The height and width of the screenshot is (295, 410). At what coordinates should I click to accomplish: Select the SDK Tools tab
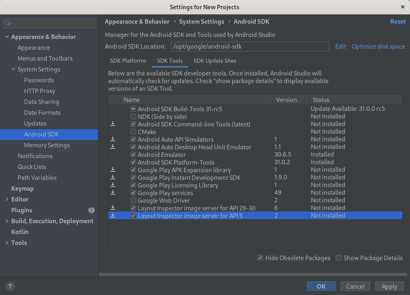pyautogui.click(x=170, y=61)
